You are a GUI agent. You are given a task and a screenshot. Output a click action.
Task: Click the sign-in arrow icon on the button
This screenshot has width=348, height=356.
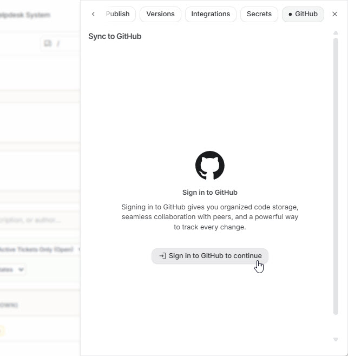point(163,256)
